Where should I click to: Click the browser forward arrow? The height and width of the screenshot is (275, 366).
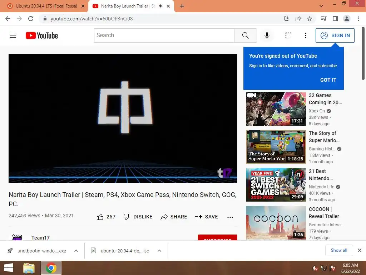click(x=19, y=19)
